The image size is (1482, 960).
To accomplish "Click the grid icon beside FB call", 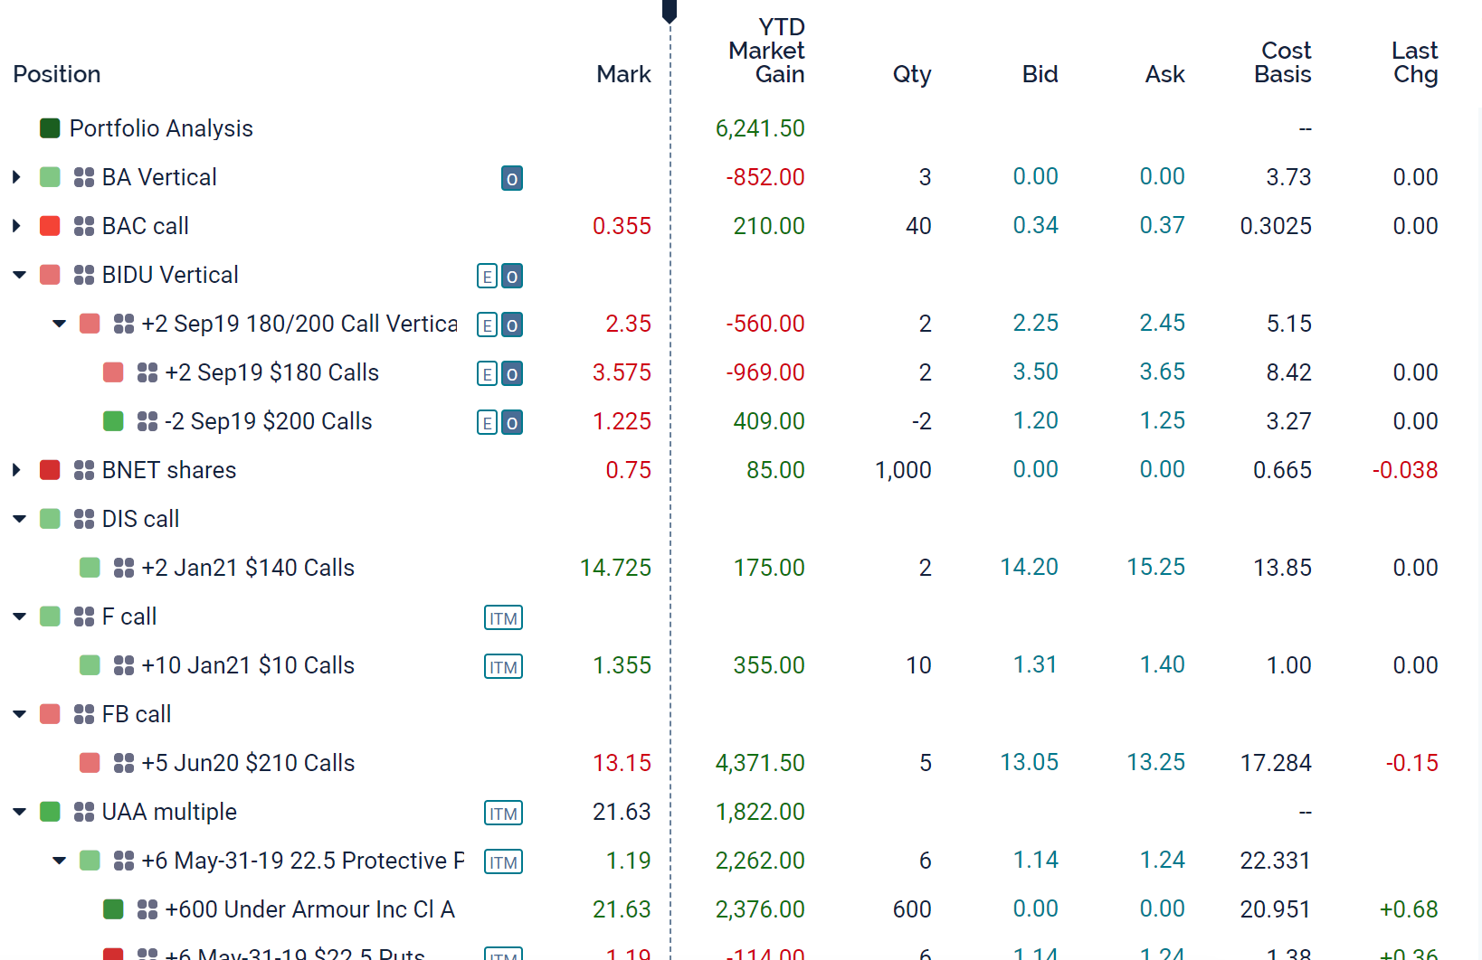I will coord(84,714).
